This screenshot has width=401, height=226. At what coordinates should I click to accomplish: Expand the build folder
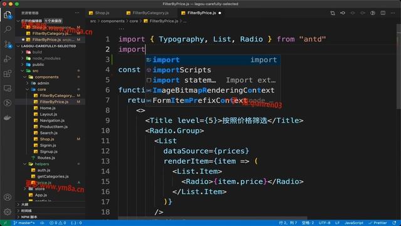(x=23, y=52)
